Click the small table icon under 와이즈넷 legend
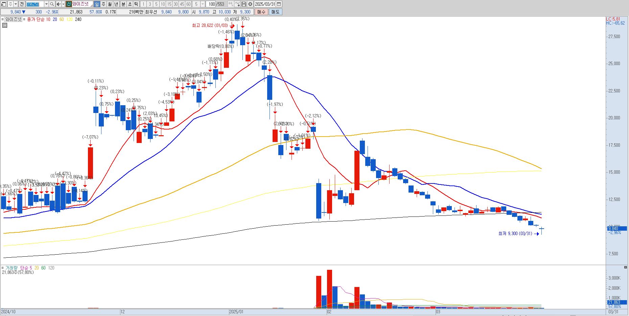This screenshot has height=316, width=629. [x=4, y=25]
